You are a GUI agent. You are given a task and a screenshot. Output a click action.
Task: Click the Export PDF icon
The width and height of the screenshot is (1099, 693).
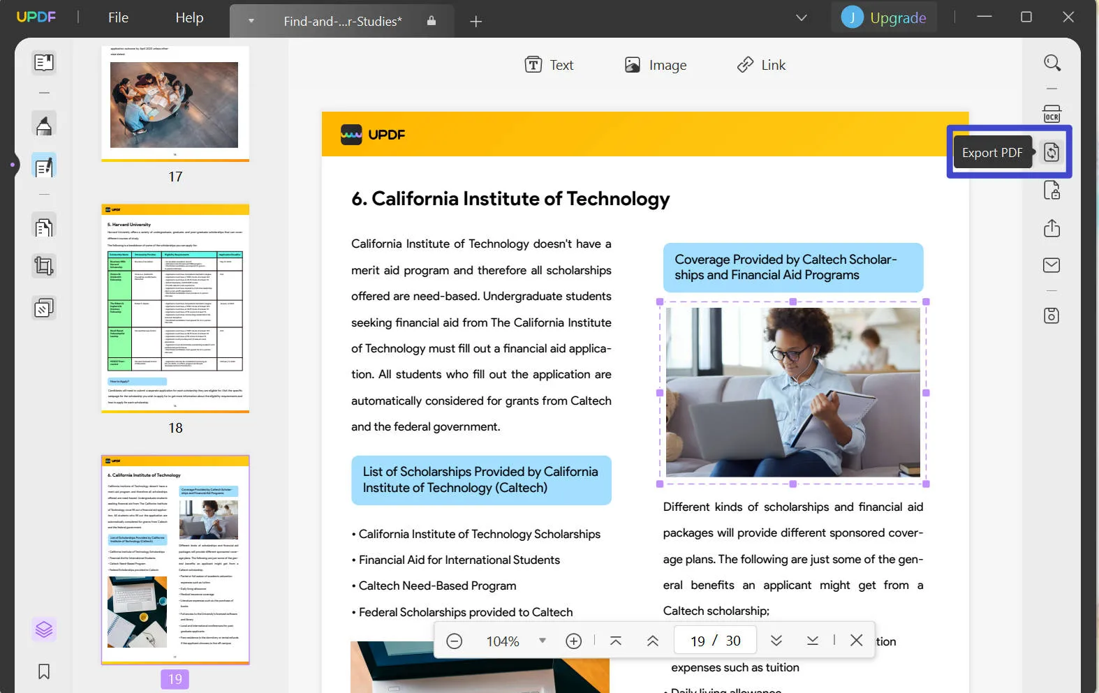(1052, 152)
